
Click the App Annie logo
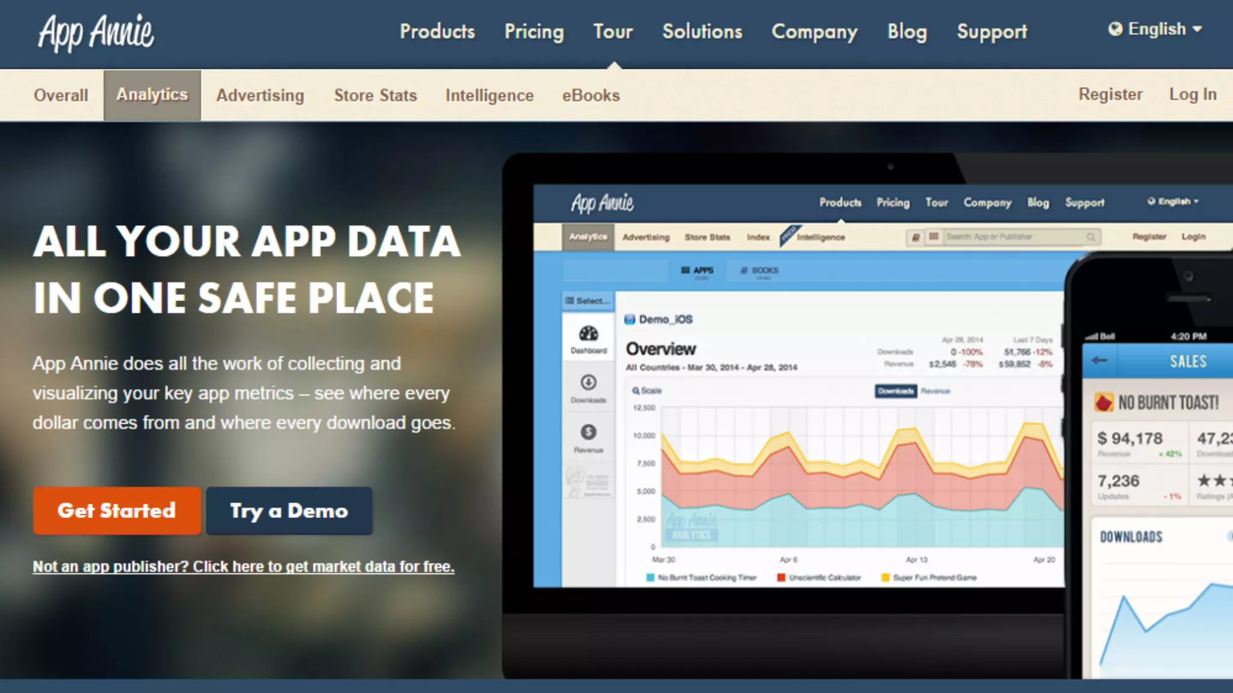pyautogui.click(x=96, y=32)
